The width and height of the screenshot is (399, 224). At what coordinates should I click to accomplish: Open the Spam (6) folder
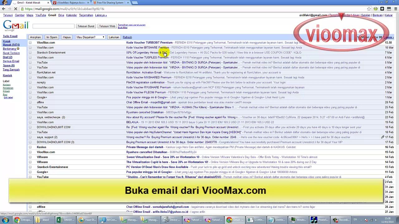[9, 66]
